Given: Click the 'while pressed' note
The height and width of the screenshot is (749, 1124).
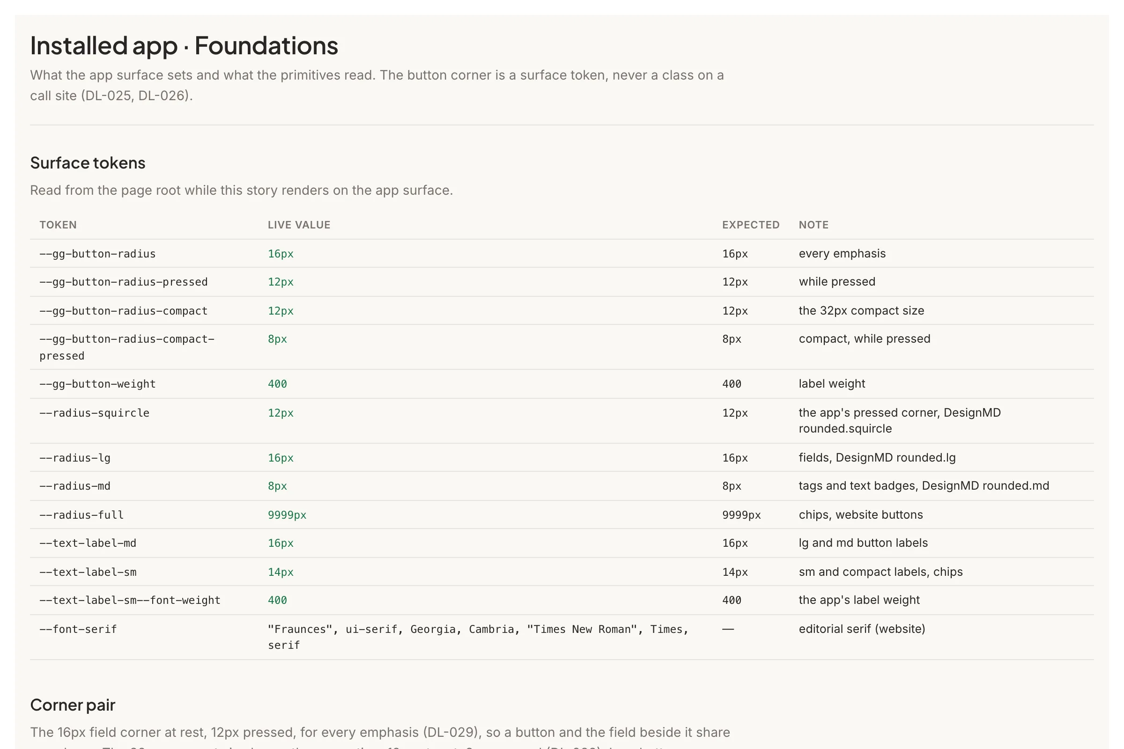Looking at the screenshot, I should (837, 282).
